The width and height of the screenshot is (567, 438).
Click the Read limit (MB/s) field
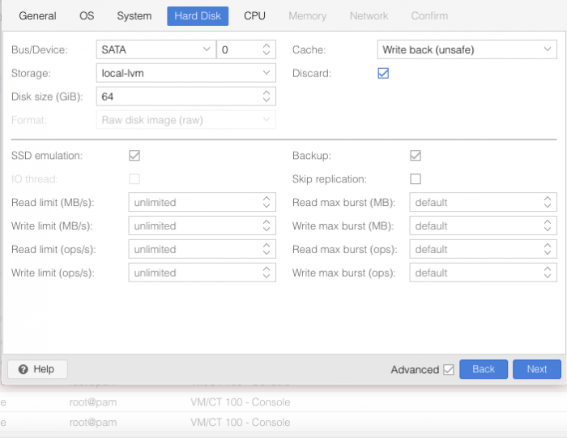click(194, 203)
